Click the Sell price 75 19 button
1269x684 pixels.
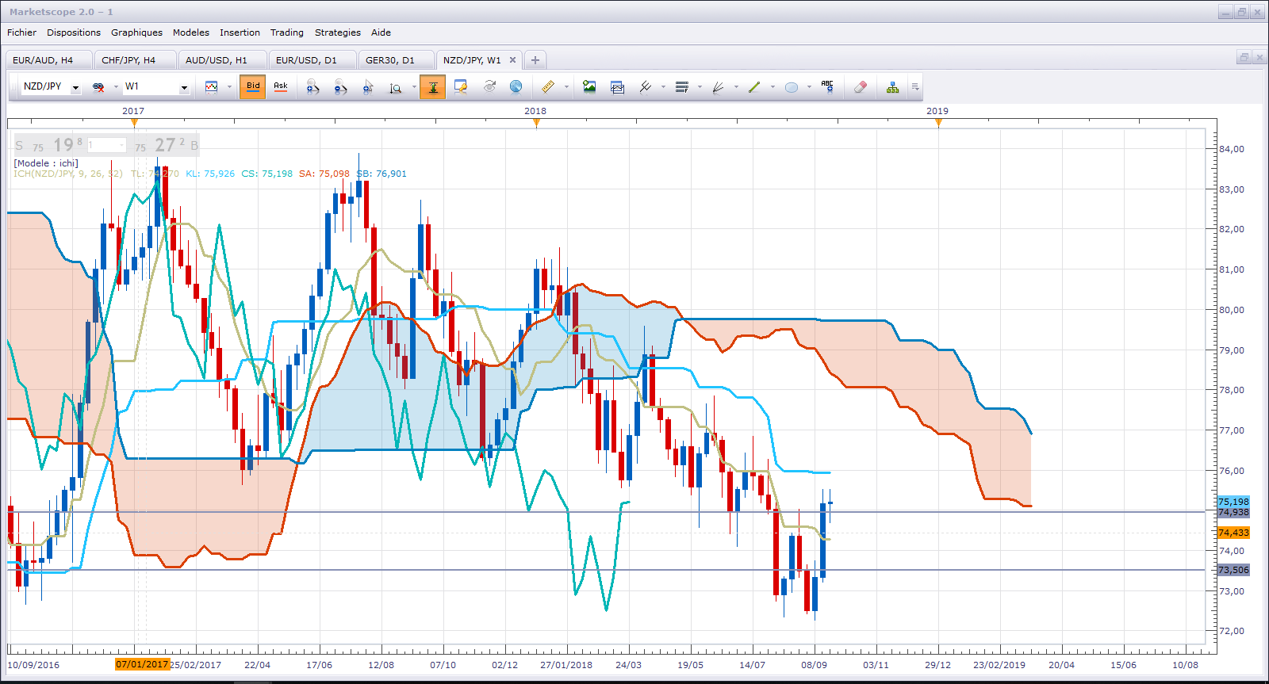tap(49, 145)
